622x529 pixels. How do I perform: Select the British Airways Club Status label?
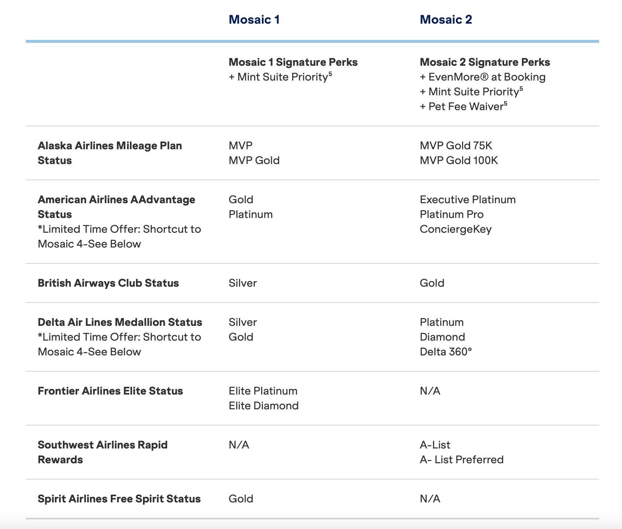coord(108,283)
